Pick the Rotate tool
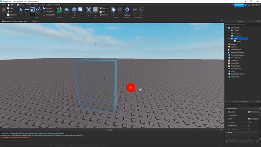Screen dimensions: 261x147 coord(38,11)
